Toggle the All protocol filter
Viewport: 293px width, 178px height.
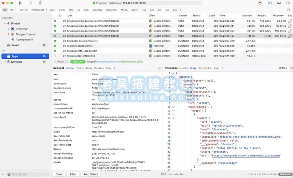[5, 10]
